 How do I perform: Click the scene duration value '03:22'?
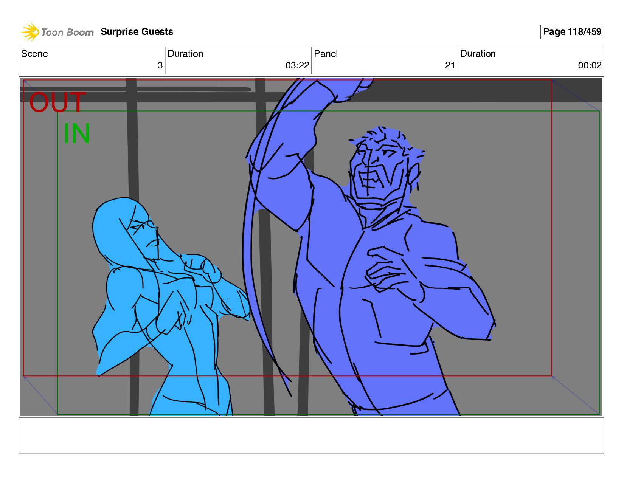297,65
